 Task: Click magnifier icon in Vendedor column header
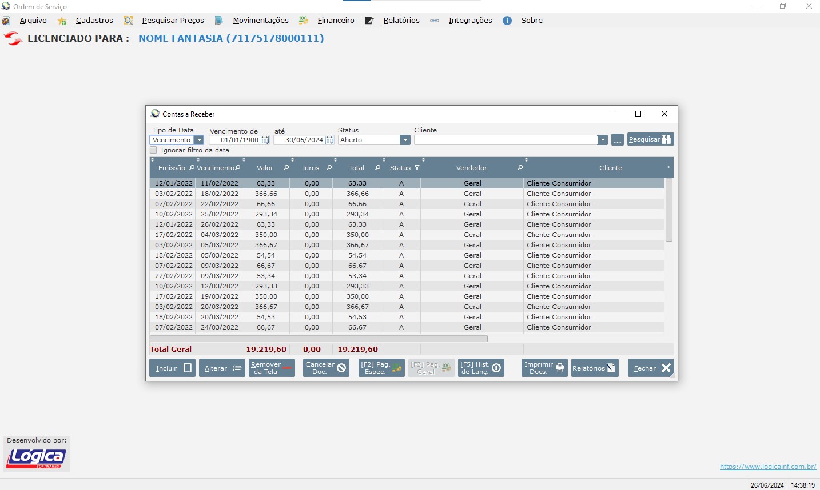click(520, 168)
